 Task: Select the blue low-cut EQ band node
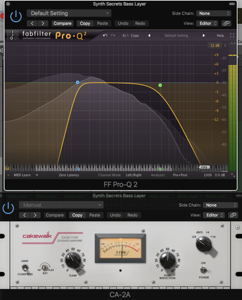pyautogui.click(x=77, y=82)
